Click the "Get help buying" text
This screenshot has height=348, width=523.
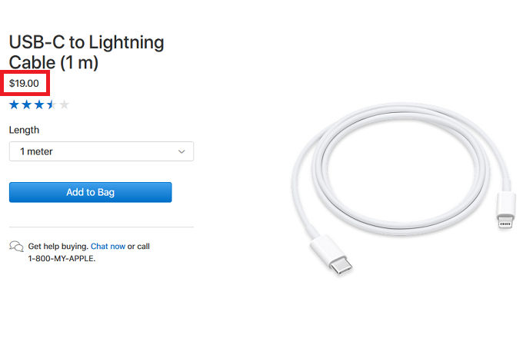click(x=58, y=247)
